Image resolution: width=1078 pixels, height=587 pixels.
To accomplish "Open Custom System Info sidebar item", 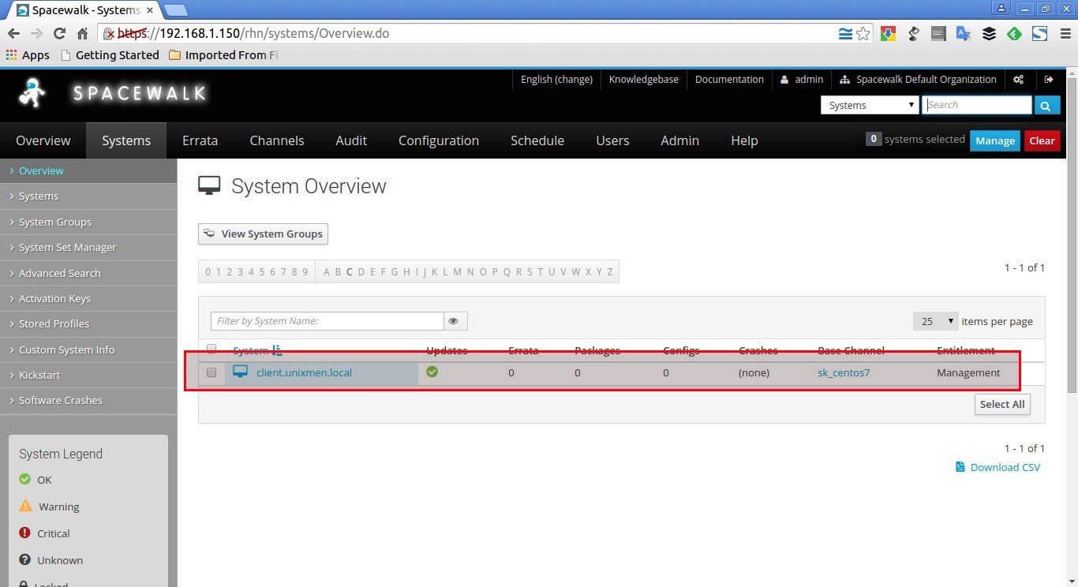I will tap(88, 350).
